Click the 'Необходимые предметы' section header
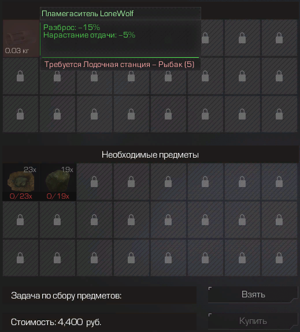The height and width of the screenshot is (332, 300). [150, 155]
